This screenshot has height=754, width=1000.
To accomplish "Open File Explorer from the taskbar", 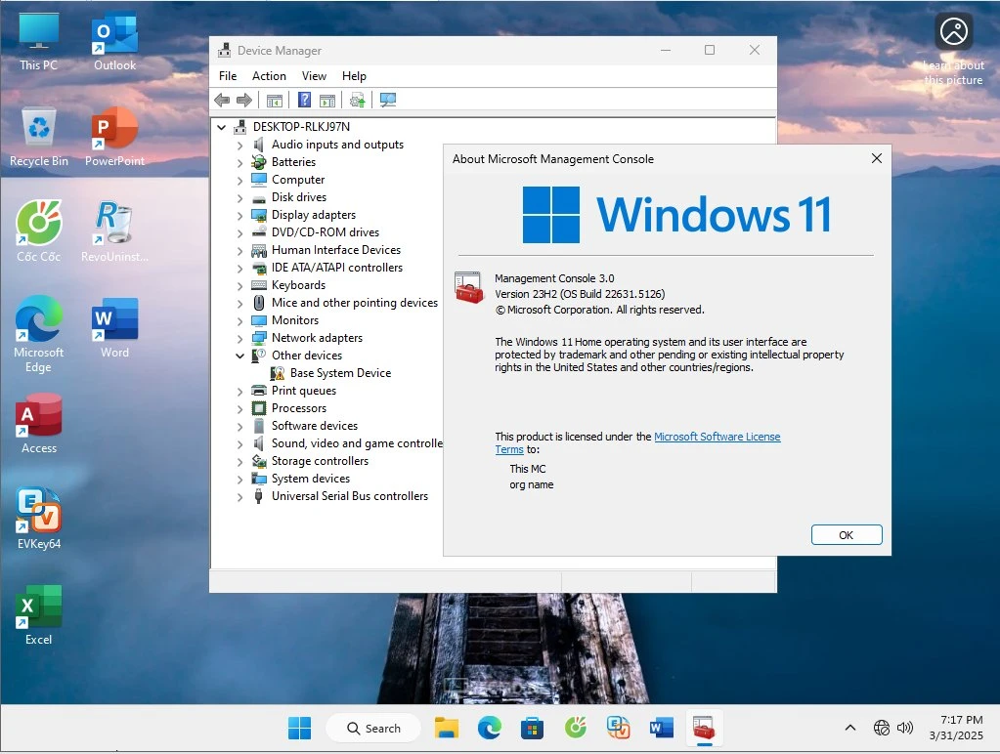I will [447, 728].
